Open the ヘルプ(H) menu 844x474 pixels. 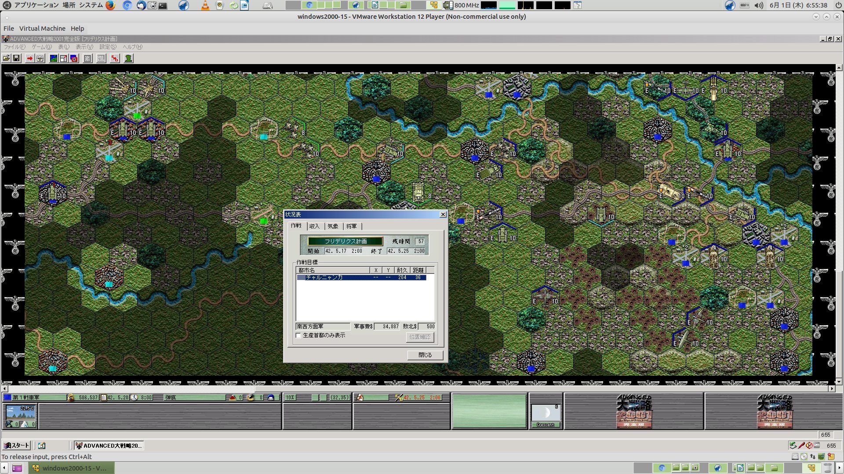tap(132, 47)
